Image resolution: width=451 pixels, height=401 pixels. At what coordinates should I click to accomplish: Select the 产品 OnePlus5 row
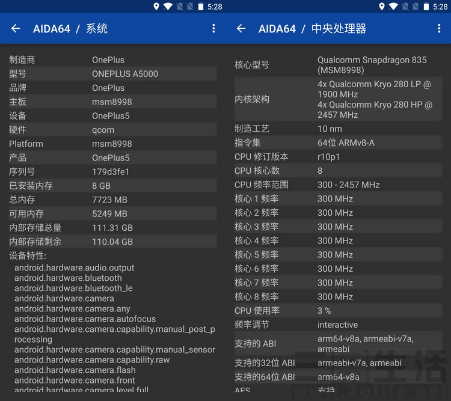tap(113, 158)
